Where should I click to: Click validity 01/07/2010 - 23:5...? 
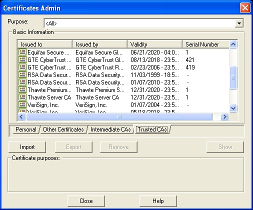pos(154,82)
